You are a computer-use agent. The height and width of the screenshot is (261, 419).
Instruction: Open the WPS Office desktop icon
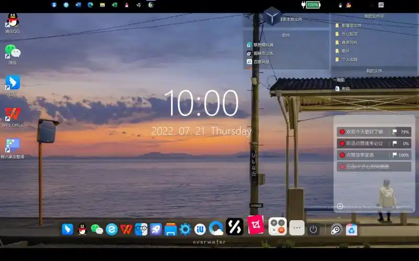(12, 115)
